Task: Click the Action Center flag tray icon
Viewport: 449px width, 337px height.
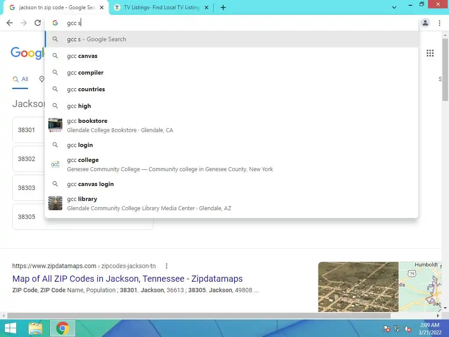Action: (387, 329)
